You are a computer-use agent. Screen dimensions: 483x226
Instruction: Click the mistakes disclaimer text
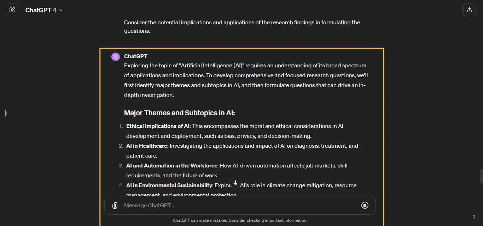240,220
